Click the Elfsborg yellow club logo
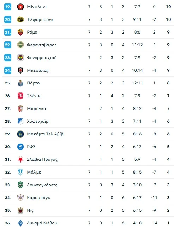 20,19
